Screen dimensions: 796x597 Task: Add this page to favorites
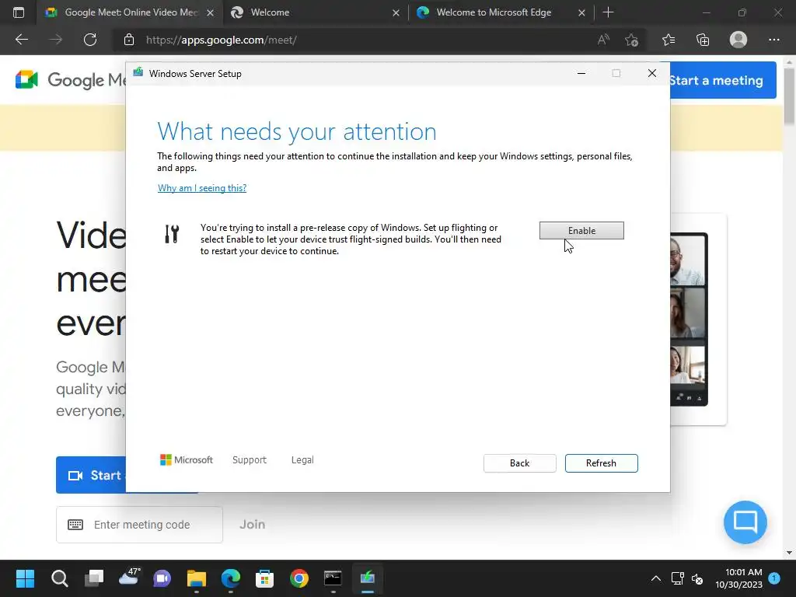(631, 40)
